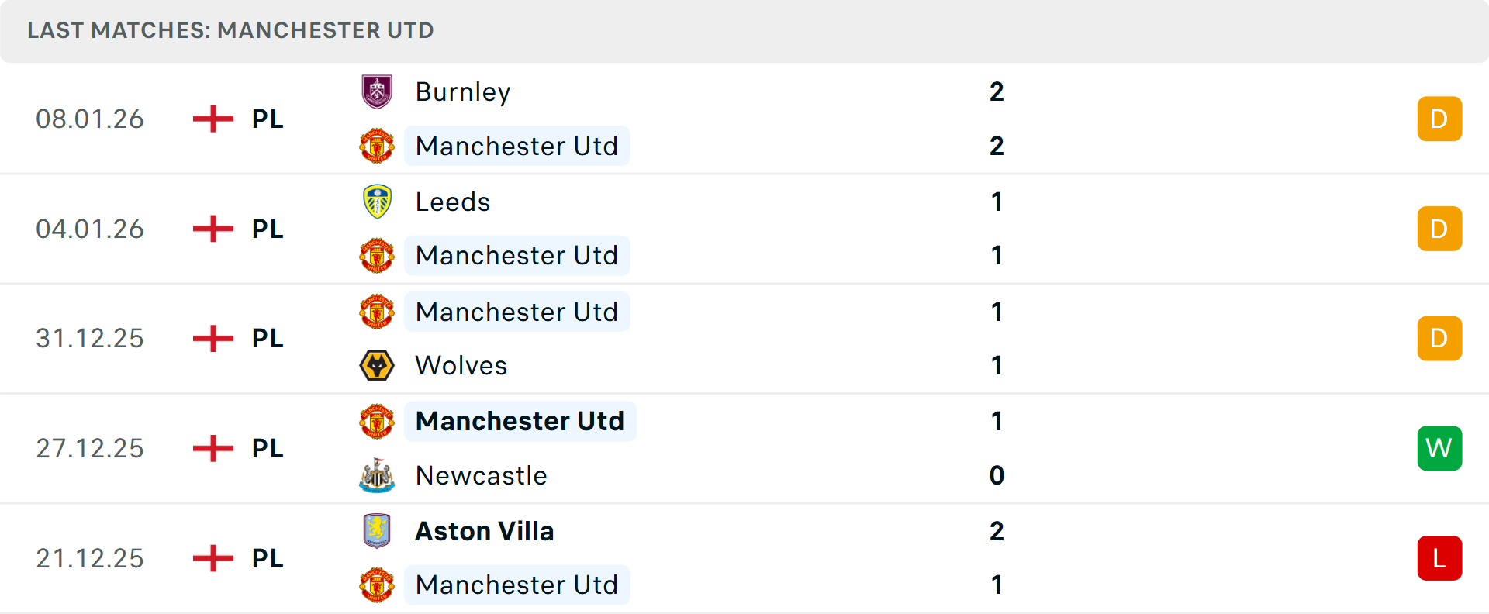Image resolution: width=1489 pixels, height=614 pixels.
Task: Click the Burnley club crest
Action: (x=377, y=91)
